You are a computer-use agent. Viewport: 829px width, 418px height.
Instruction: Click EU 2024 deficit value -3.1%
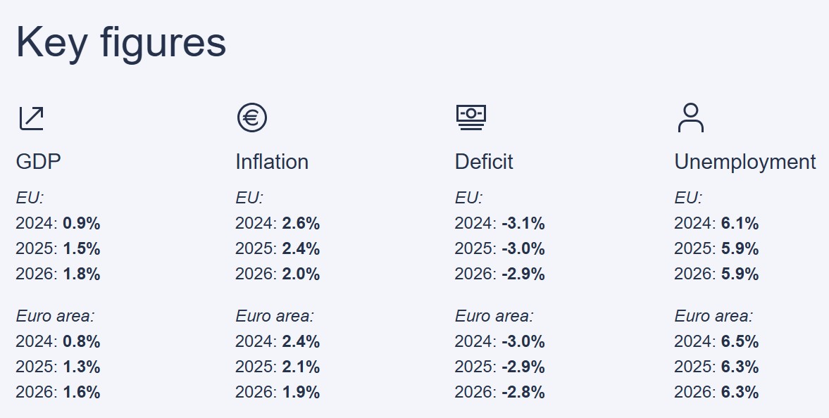[x=523, y=224]
